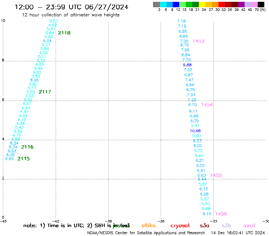Select swot pass number 1455
The image size is (269, 236).
click(x=216, y=175)
